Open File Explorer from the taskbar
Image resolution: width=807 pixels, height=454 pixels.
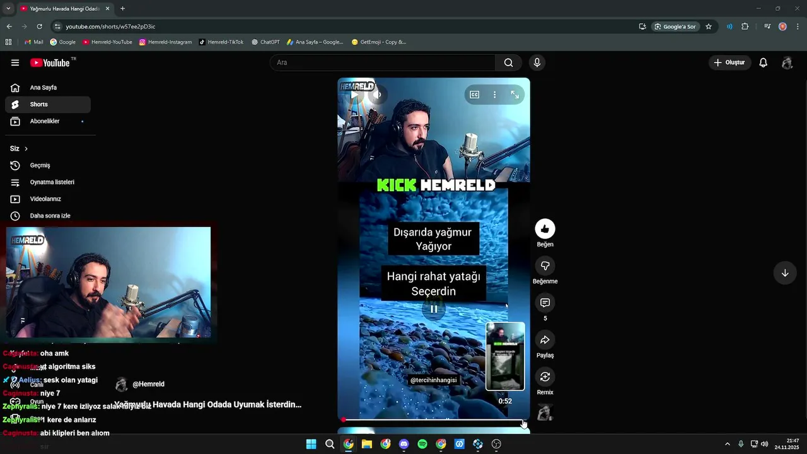367,444
